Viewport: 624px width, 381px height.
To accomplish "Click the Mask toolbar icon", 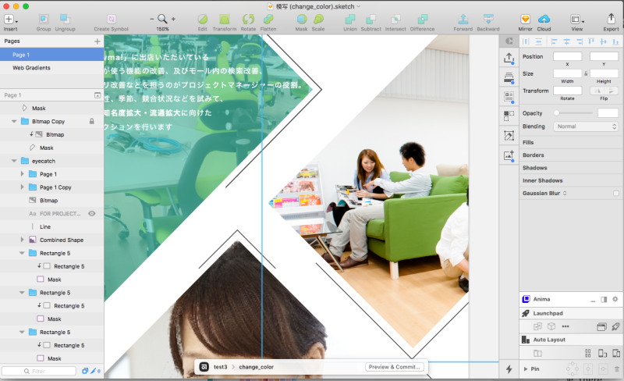I will [301, 20].
